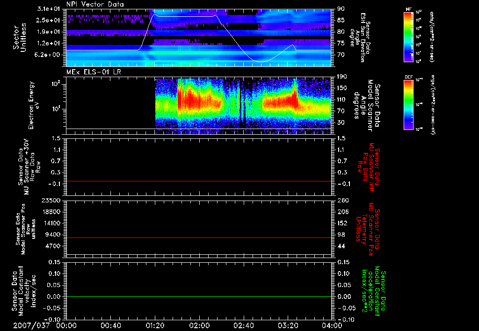479x331 pixels.
Task: Click the 18800 scanner position tick
Action: click(x=51, y=212)
